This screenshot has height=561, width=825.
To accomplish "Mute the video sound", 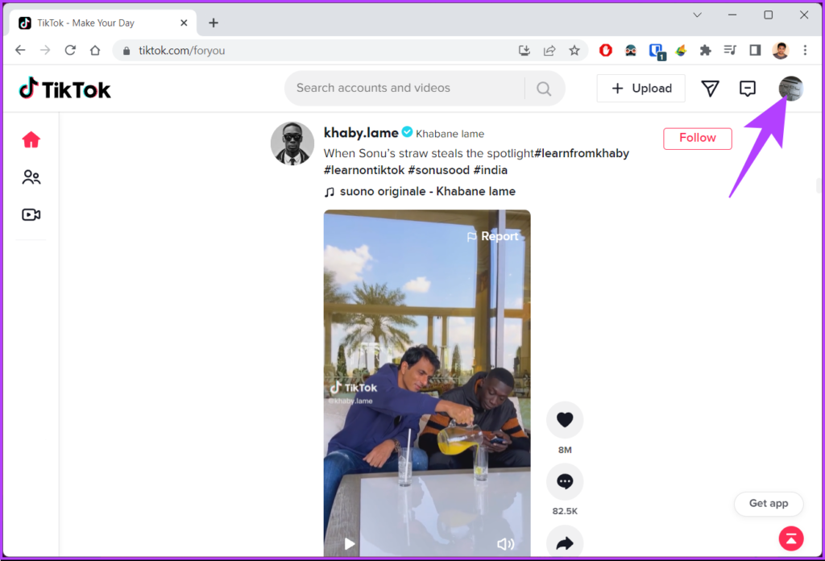I will [505, 544].
